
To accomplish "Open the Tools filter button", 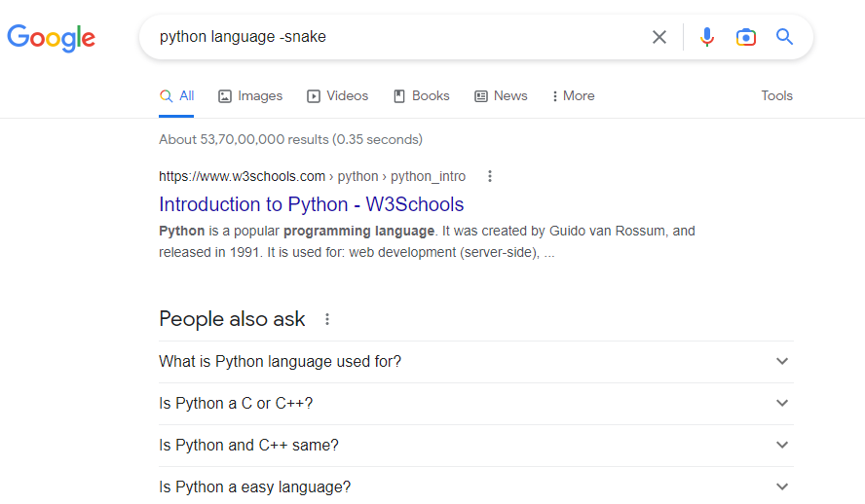I will 776,95.
